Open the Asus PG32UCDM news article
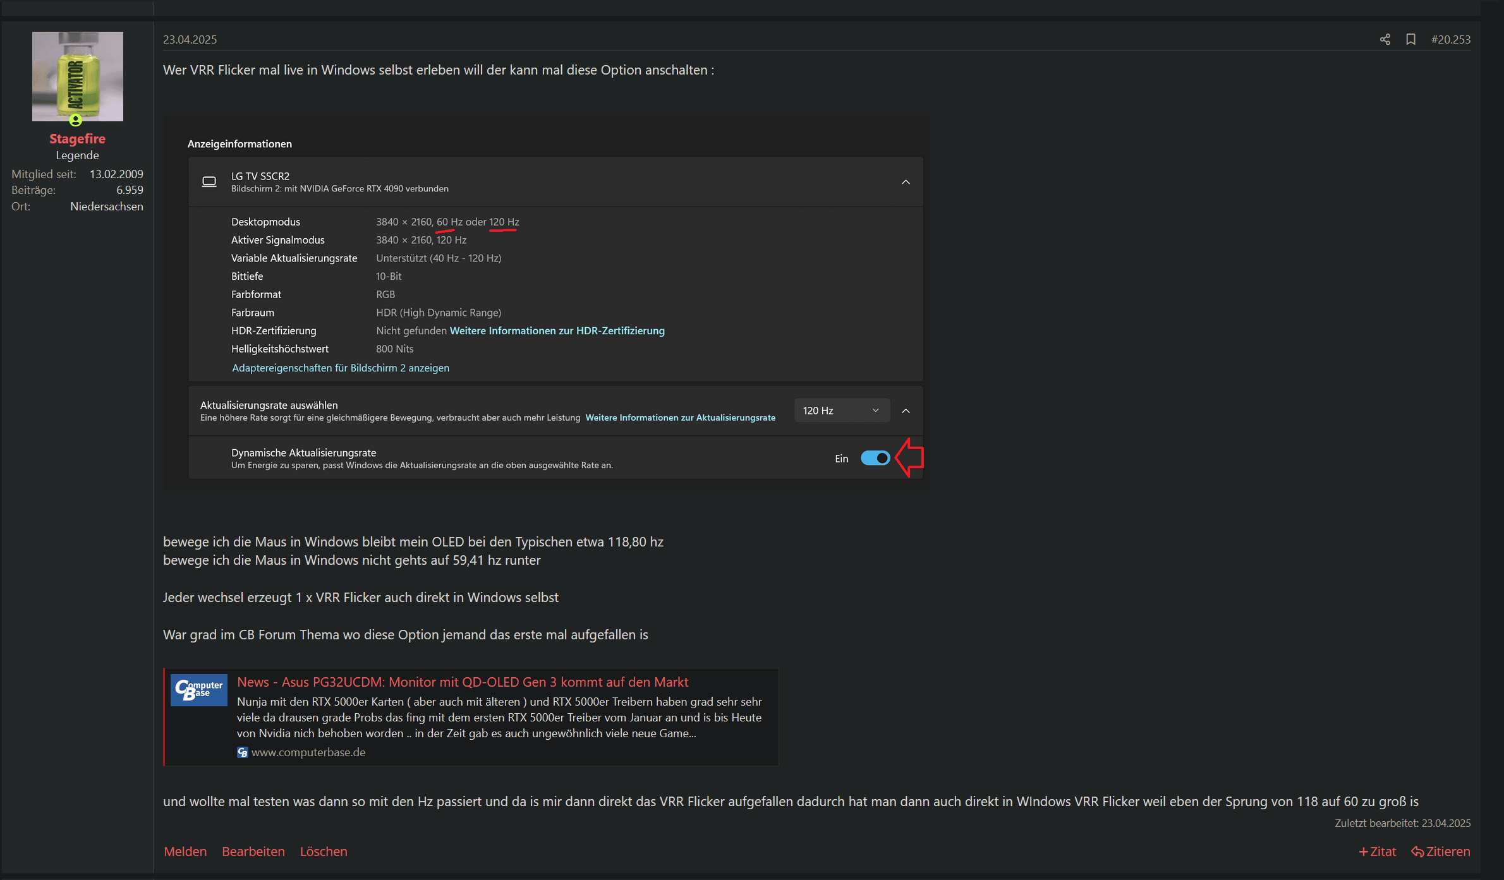1504x880 pixels. [x=462, y=682]
